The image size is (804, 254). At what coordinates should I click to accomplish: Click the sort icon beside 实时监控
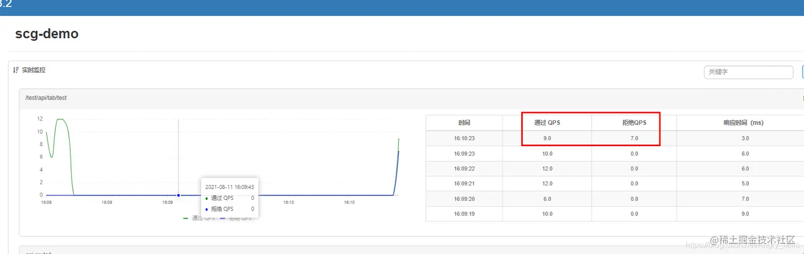point(16,70)
